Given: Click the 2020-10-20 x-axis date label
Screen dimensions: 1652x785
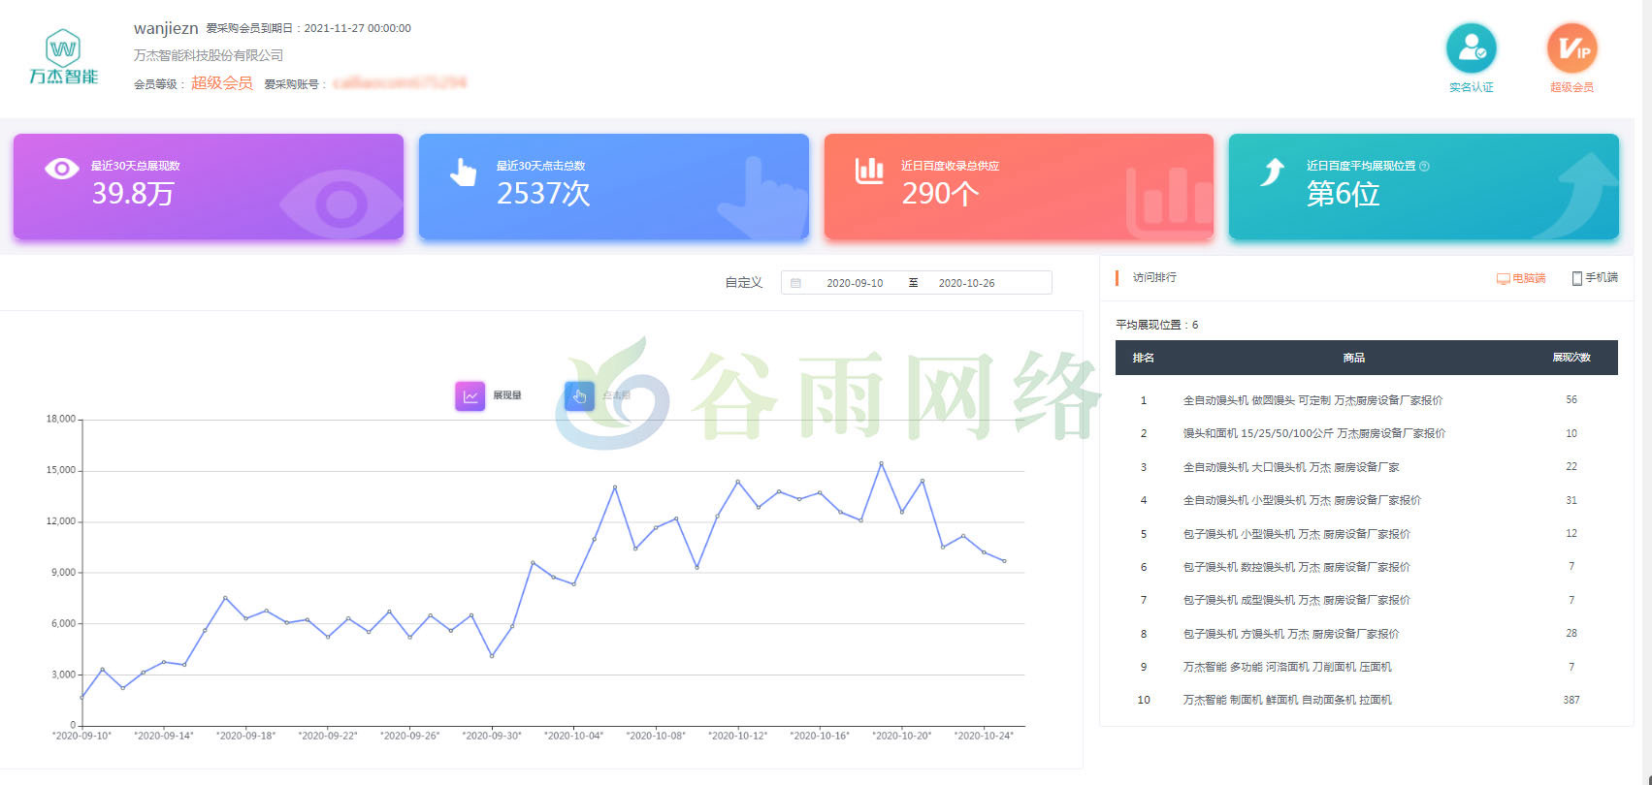Looking at the screenshot, I should pyautogui.click(x=902, y=736).
